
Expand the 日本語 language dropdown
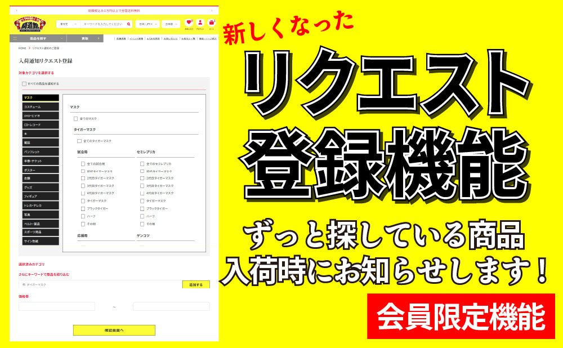point(171,24)
